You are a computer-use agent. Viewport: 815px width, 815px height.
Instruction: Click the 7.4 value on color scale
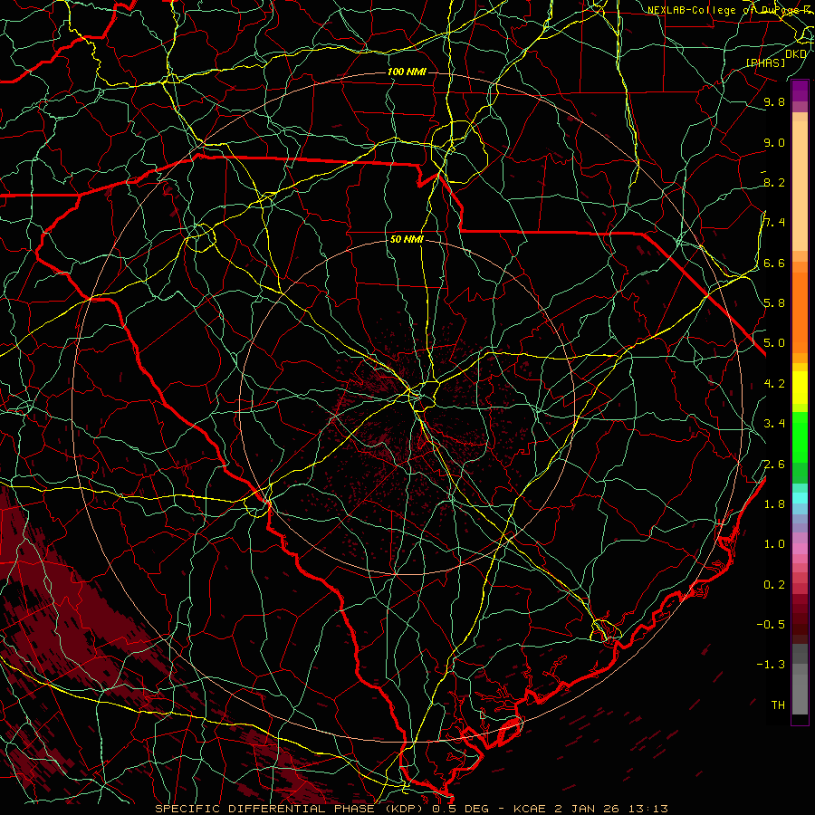tap(774, 223)
